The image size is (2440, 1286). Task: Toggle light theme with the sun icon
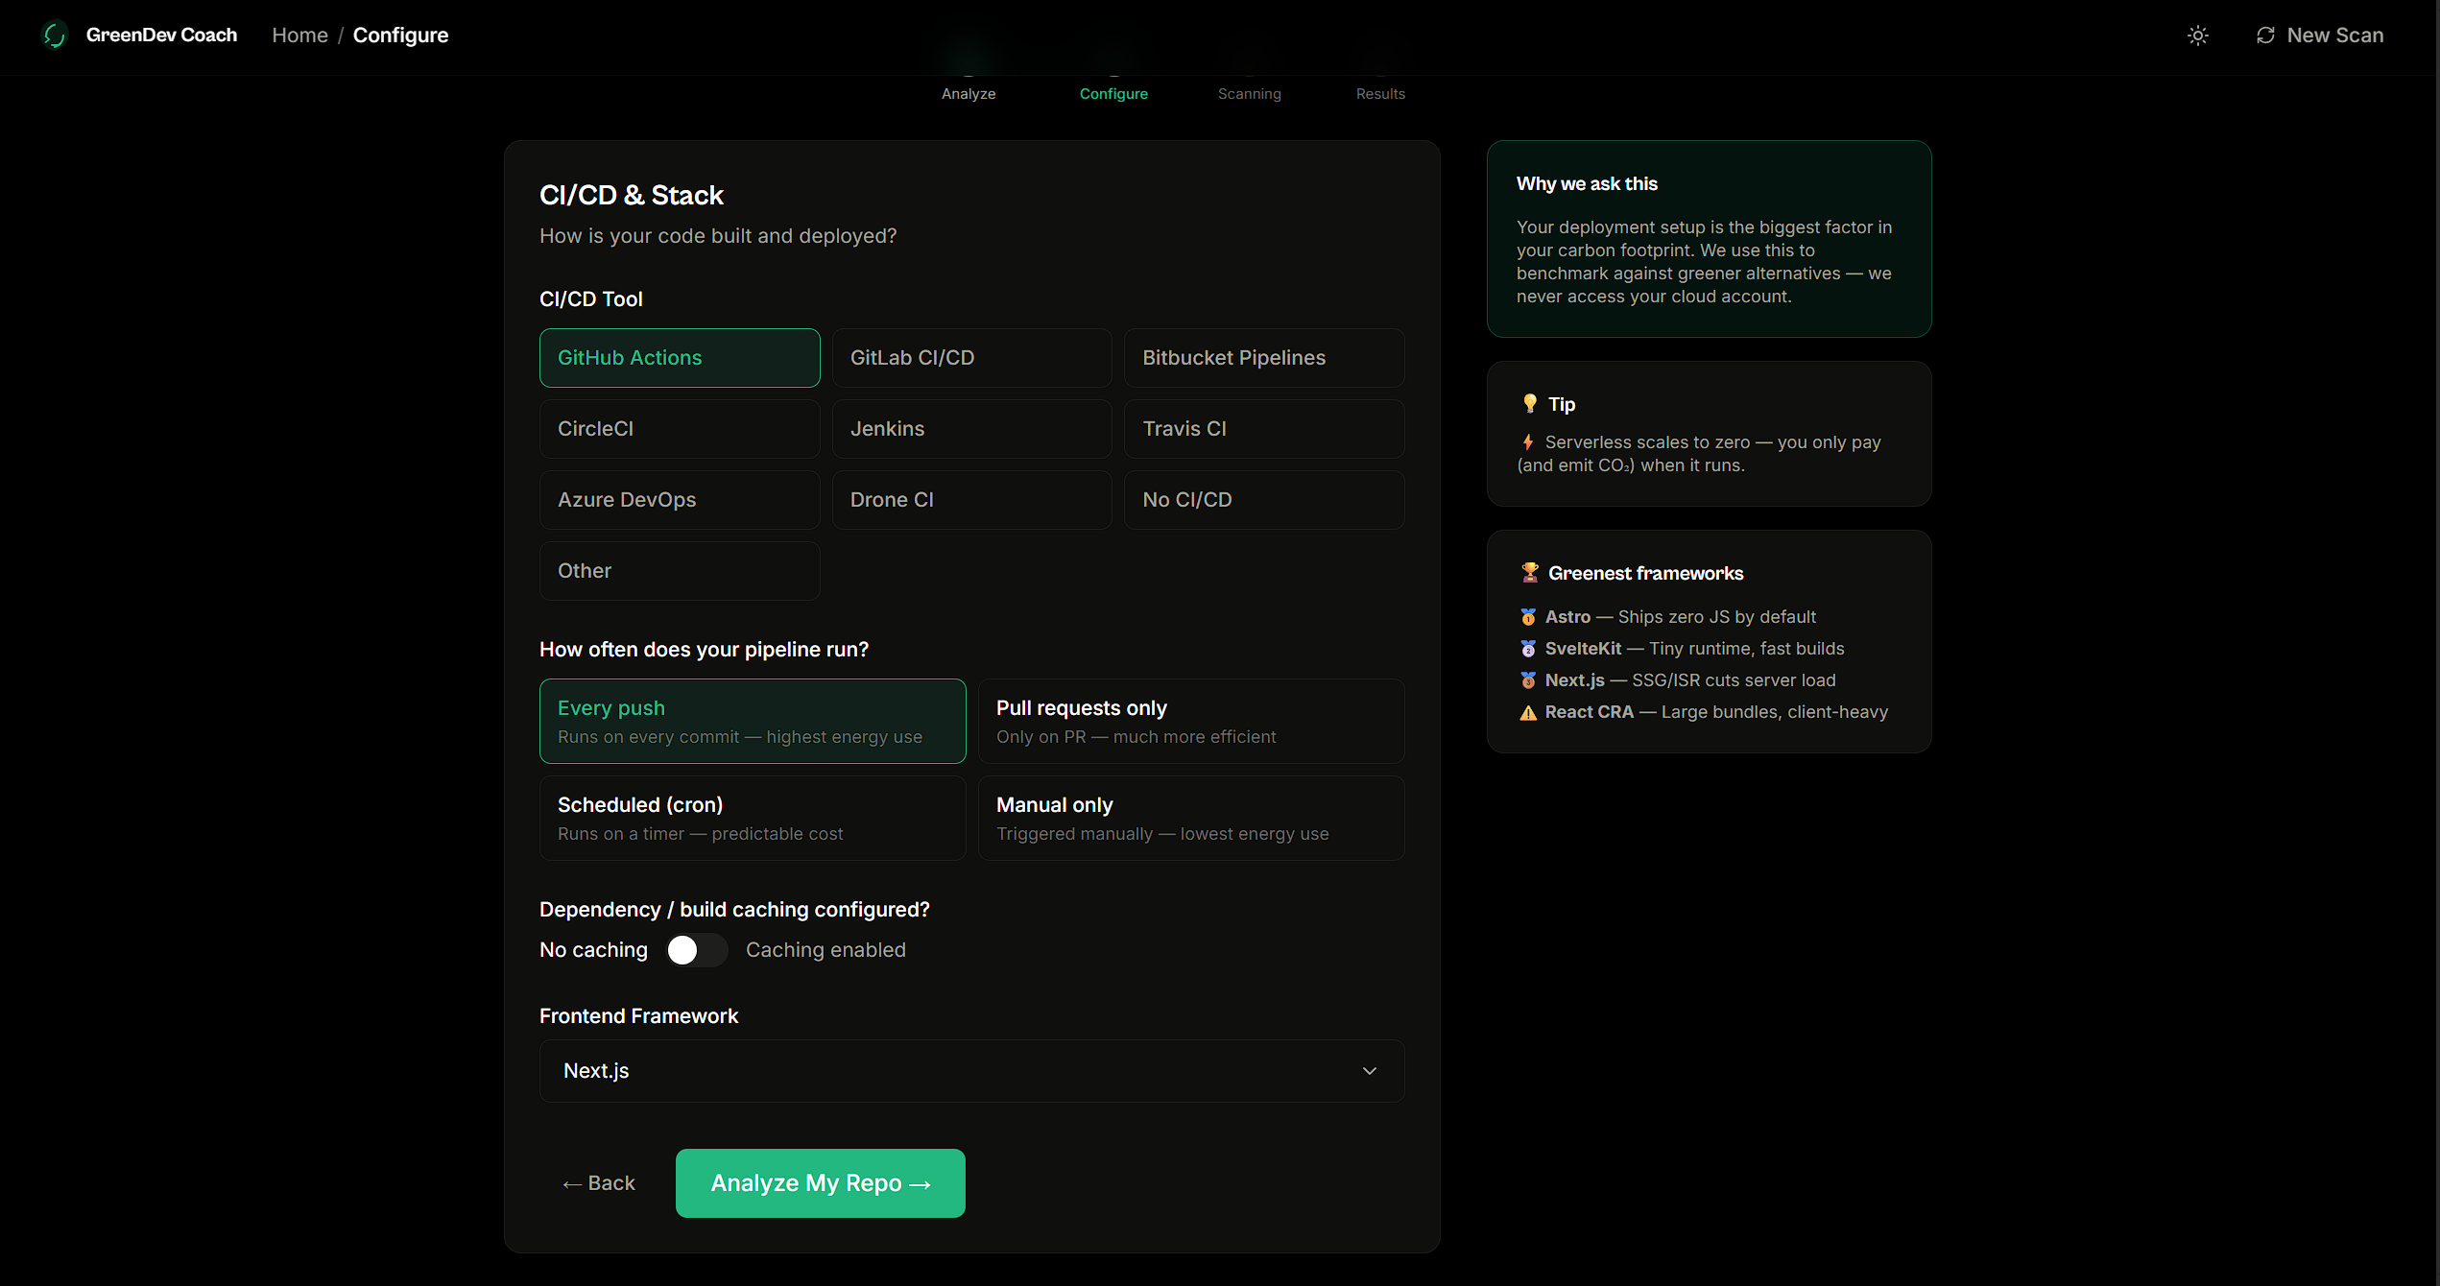click(2197, 36)
